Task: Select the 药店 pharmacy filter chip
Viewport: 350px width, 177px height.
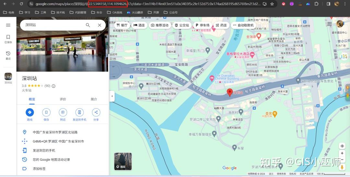Action: (x=221, y=25)
